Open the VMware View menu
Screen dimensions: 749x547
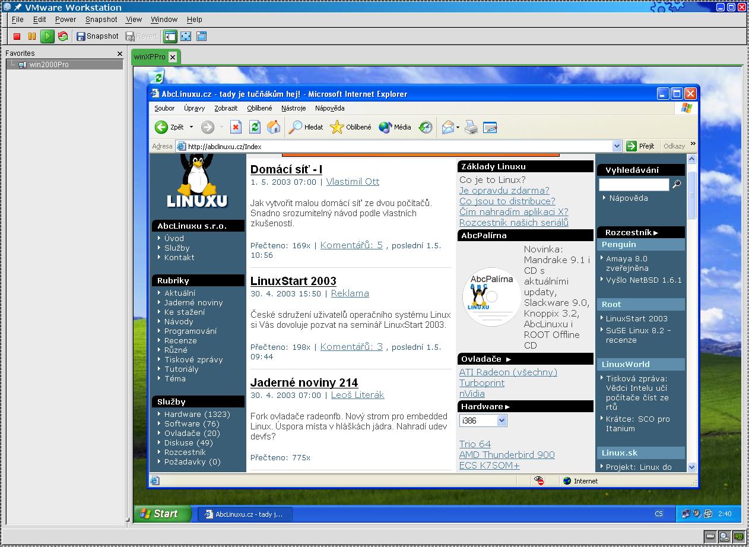point(134,20)
